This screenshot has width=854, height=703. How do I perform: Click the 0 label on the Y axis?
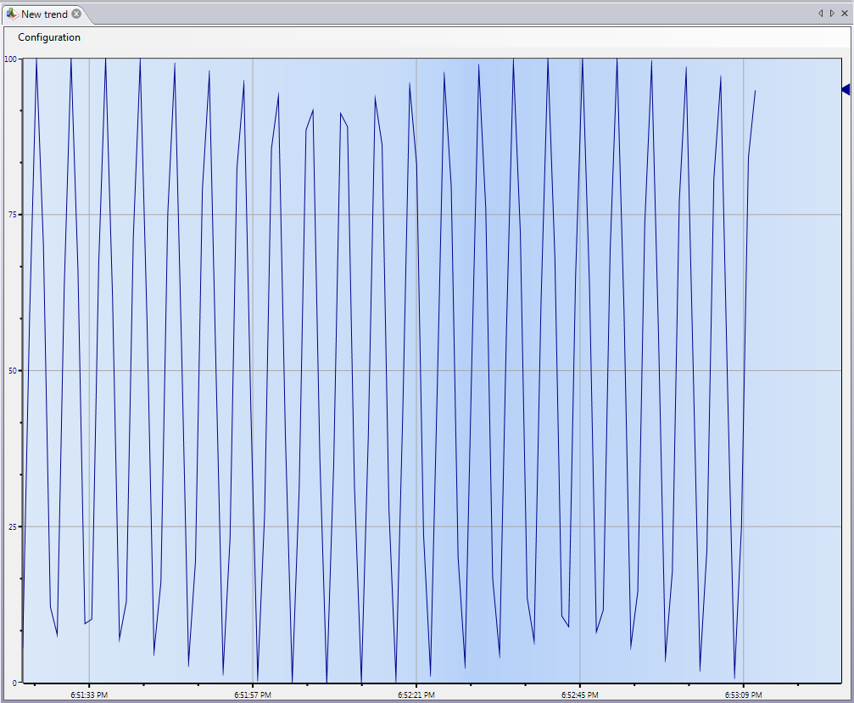click(14, 683)
